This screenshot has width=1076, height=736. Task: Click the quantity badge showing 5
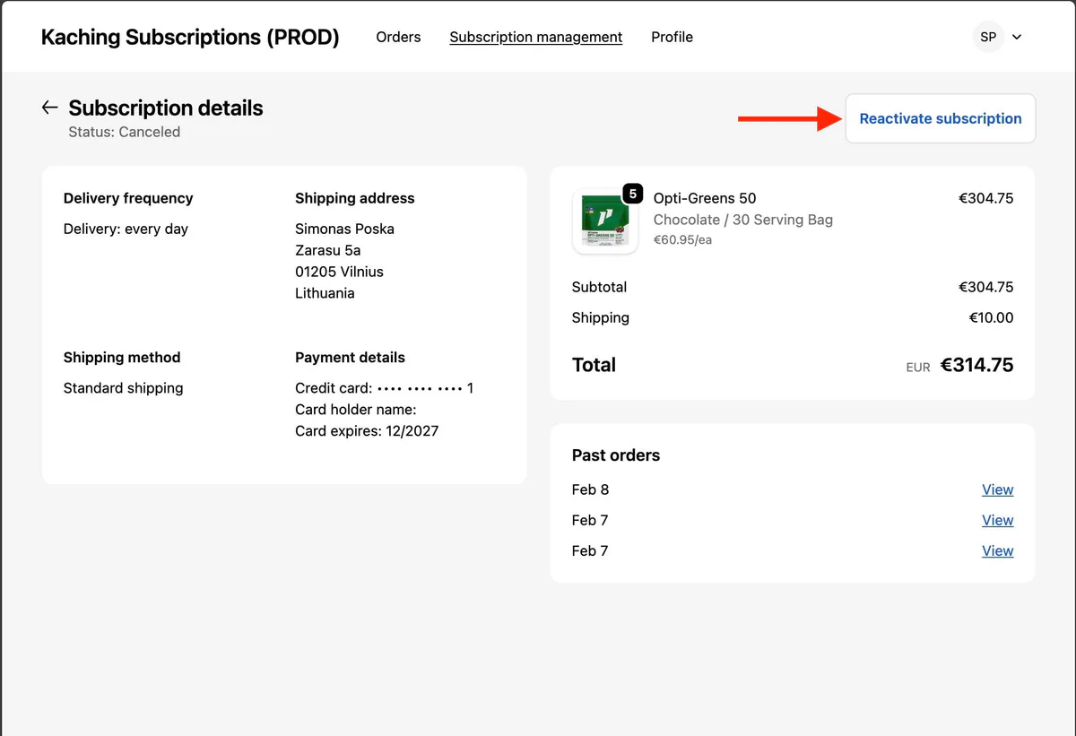click(632, 193)
